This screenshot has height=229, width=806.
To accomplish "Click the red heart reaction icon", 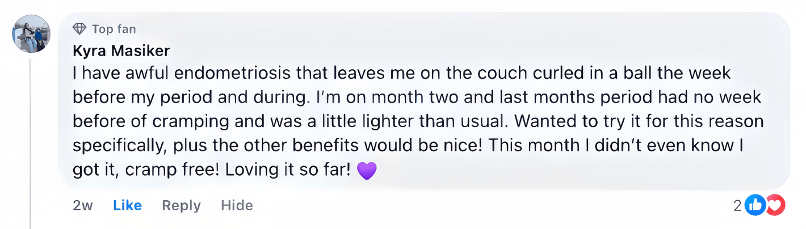I will [x=775, y=205].
